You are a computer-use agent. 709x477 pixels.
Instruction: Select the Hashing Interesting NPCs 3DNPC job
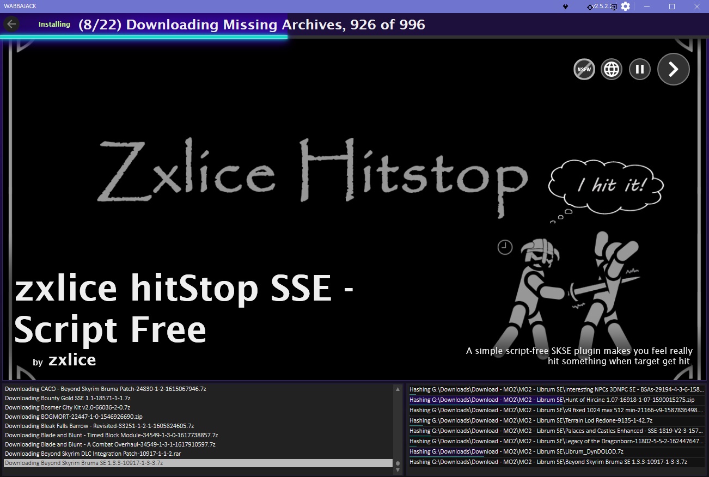557,389
